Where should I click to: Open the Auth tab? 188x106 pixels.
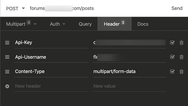point(55,24)
